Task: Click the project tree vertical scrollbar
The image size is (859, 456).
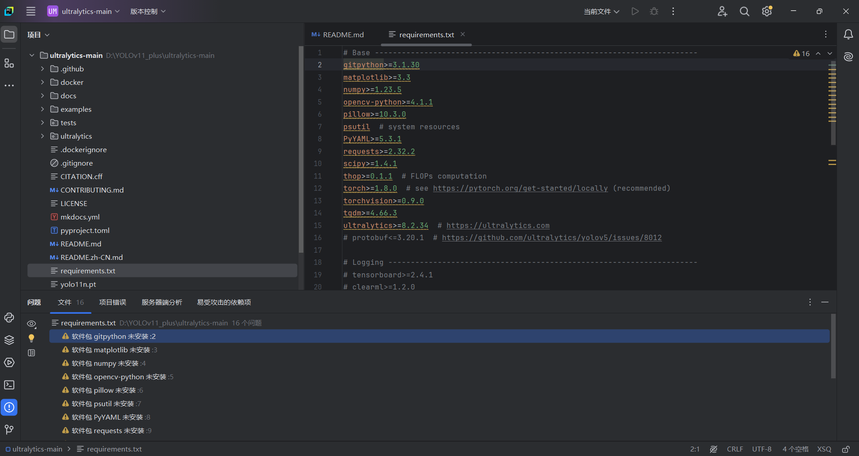Action: [301, 149]
